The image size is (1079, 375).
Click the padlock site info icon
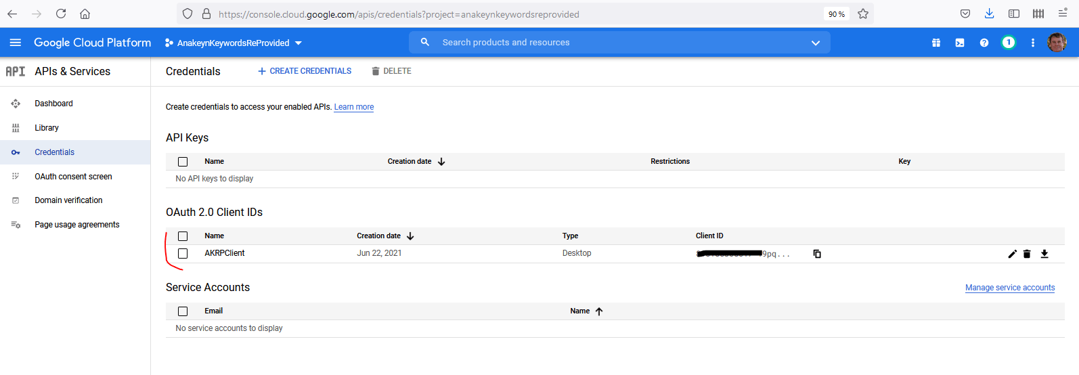point(206,14)
